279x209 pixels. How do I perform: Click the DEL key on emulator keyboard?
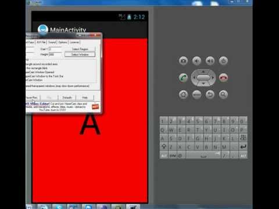point(243,138)
